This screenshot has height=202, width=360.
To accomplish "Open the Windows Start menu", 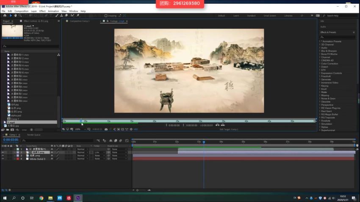I will point(5,198).
